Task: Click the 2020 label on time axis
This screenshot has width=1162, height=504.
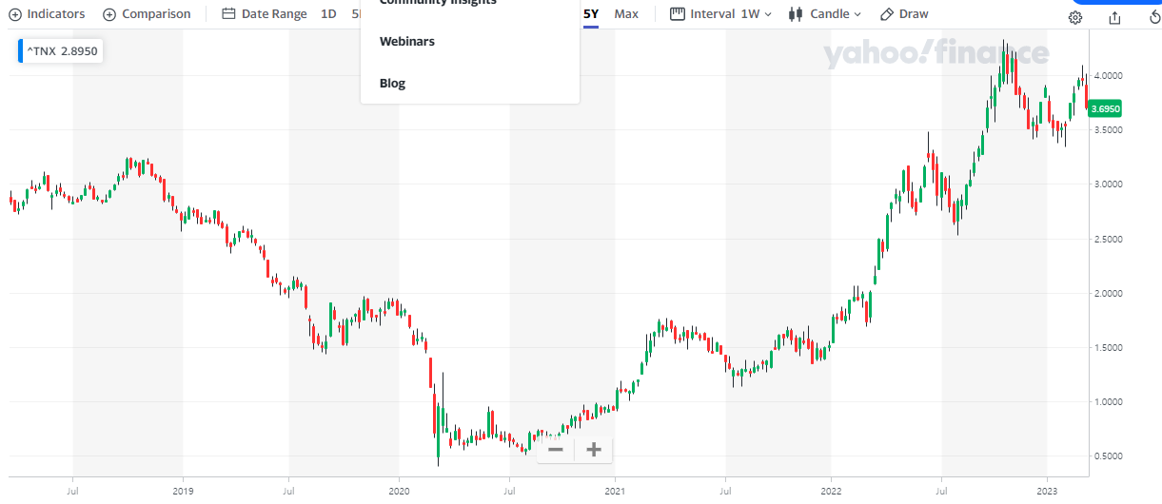Action: 399,493
